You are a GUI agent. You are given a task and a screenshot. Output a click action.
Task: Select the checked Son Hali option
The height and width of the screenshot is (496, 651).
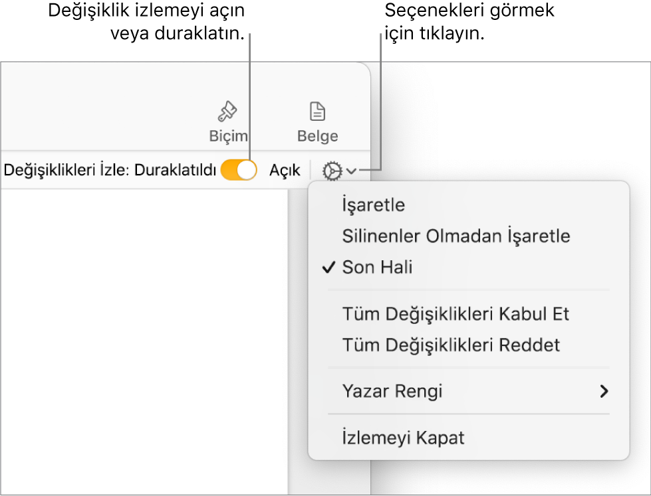pyautogui.click(x=377, y=268)
